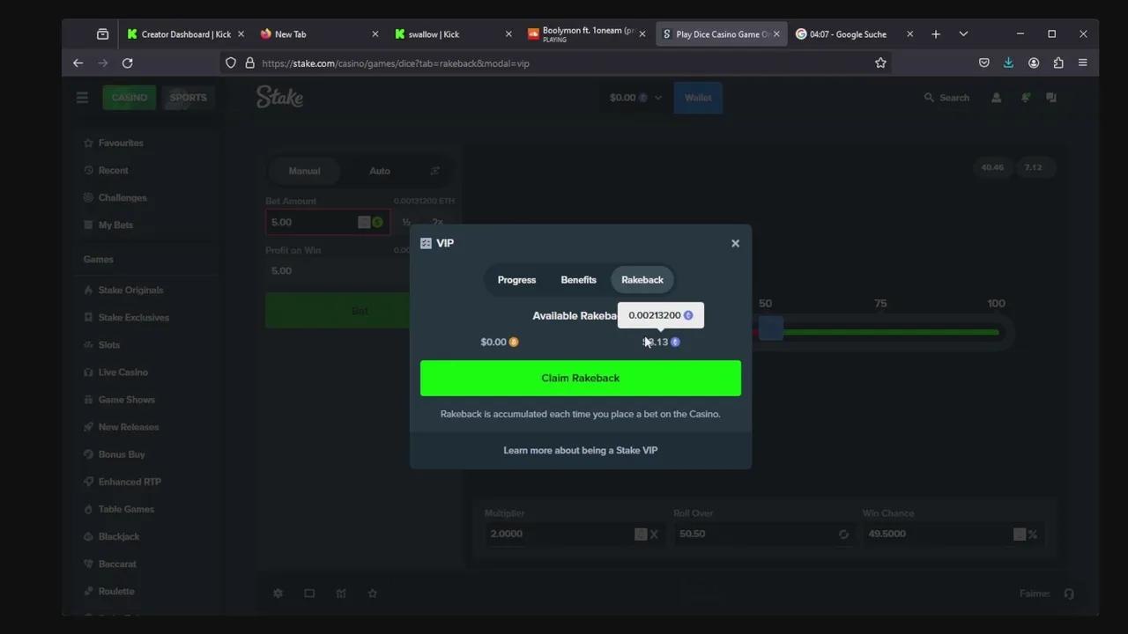Select the Rakeback tab
This screenshot has height=634, width=1128.
642,280
